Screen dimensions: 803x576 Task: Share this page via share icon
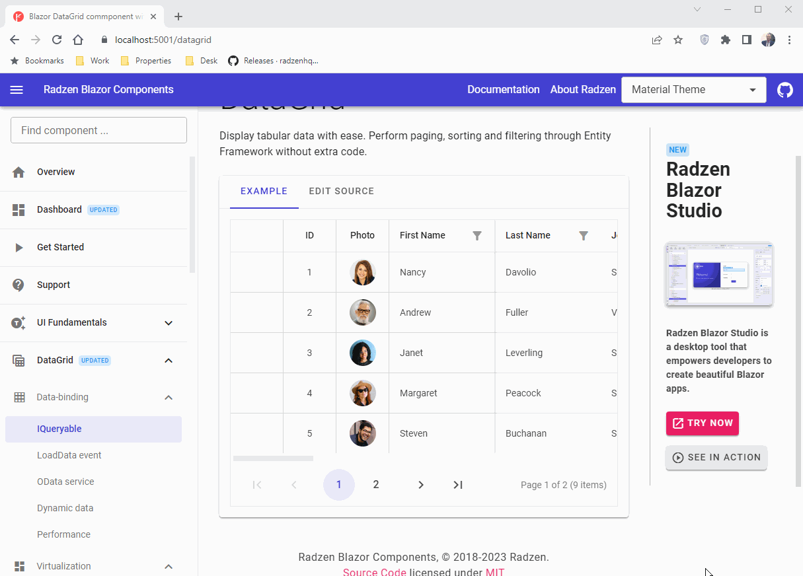[657, 40]
